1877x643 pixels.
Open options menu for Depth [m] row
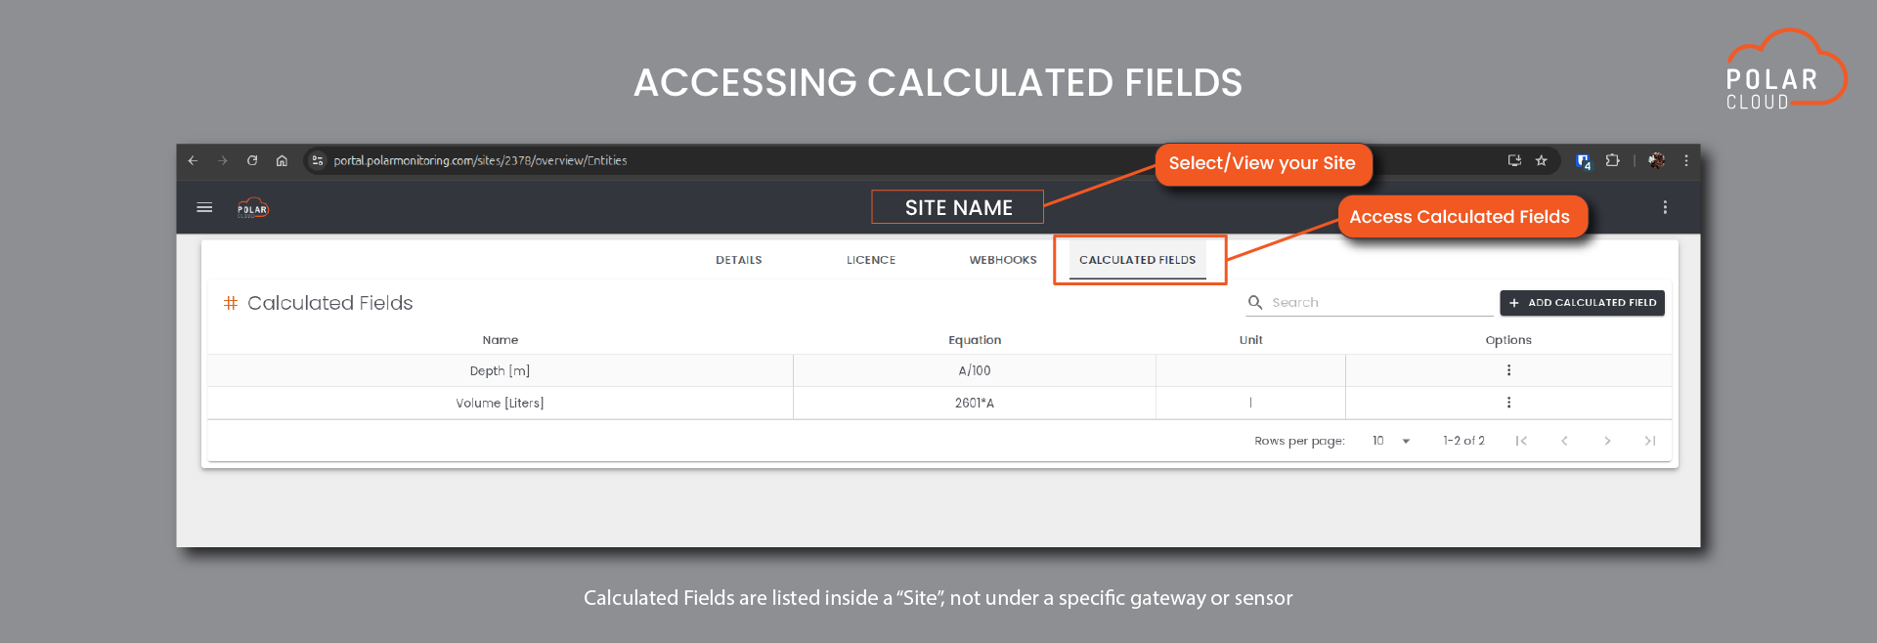pyautogui.click(x=1508, y=370)
